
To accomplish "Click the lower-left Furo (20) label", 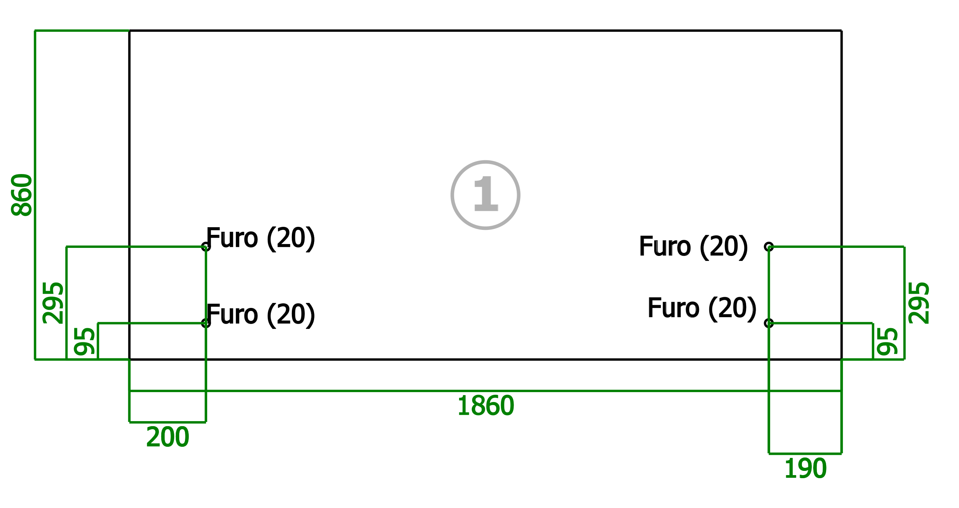I will tap(260, 315).
